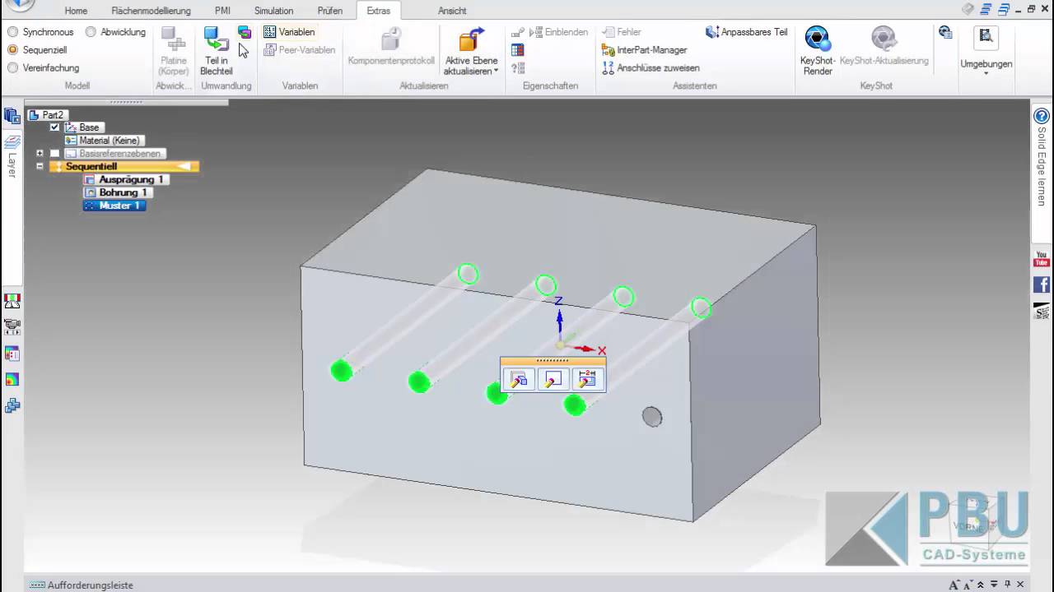Collapse the Sequentiell tree node
Screen dimensions: 1054x592
click(x=40, y=166)
